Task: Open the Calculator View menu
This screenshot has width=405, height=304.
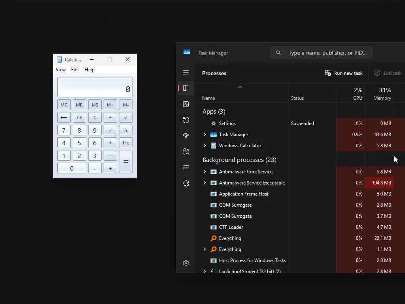Action: pyautogui.click(x=61, y=70)
